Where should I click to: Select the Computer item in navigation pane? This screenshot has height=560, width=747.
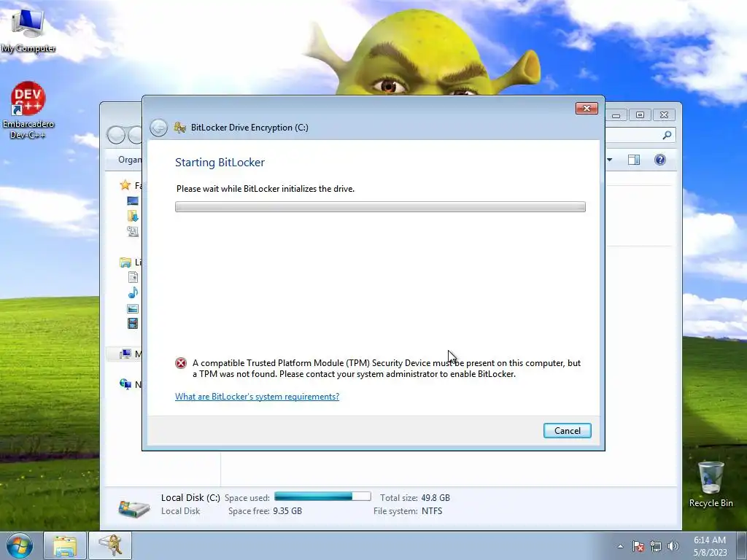coord(125,354)
